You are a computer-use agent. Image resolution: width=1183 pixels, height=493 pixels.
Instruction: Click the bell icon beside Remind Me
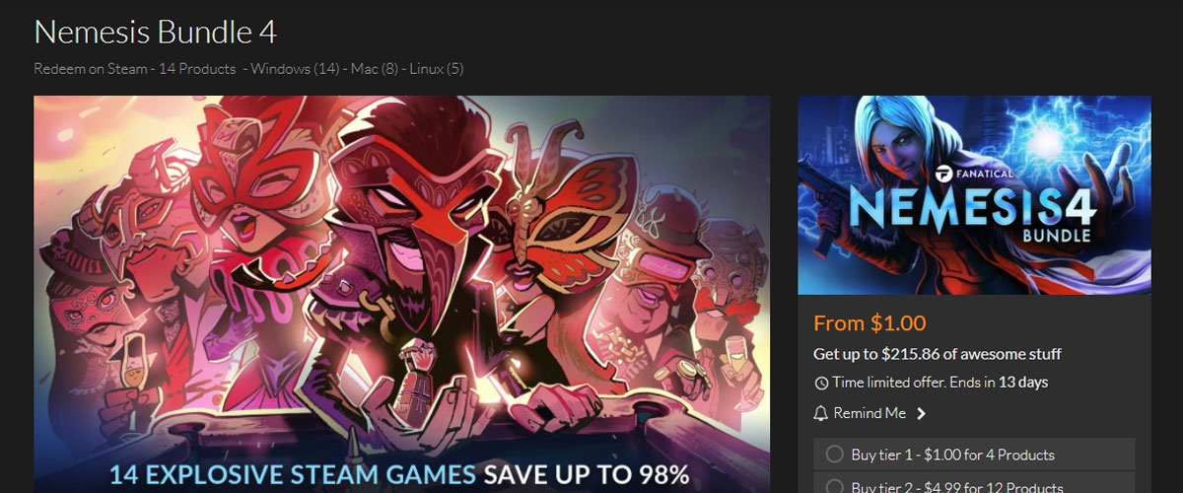coord(820,413)
